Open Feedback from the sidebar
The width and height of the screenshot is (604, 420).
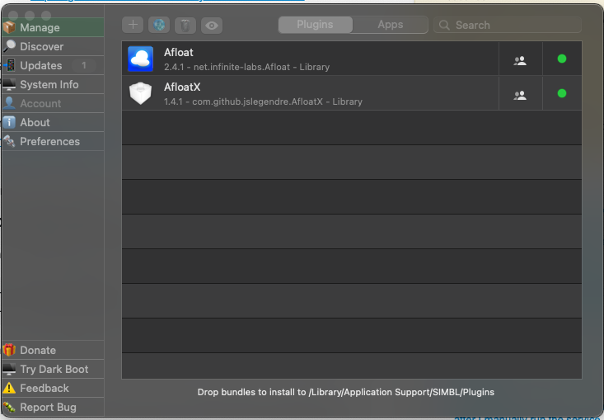(x=53, y=388)
